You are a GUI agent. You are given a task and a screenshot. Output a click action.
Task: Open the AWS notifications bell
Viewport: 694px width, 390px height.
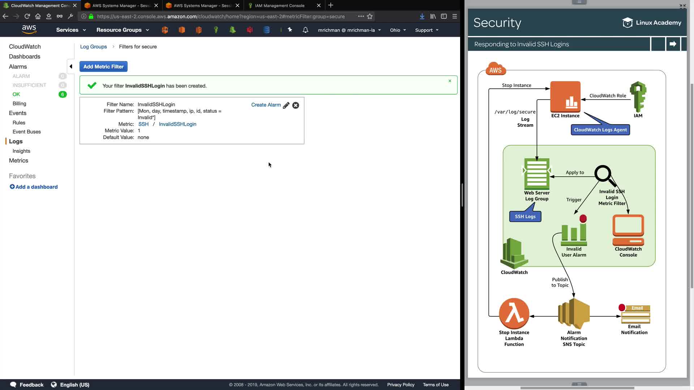[x=305, y=30]
